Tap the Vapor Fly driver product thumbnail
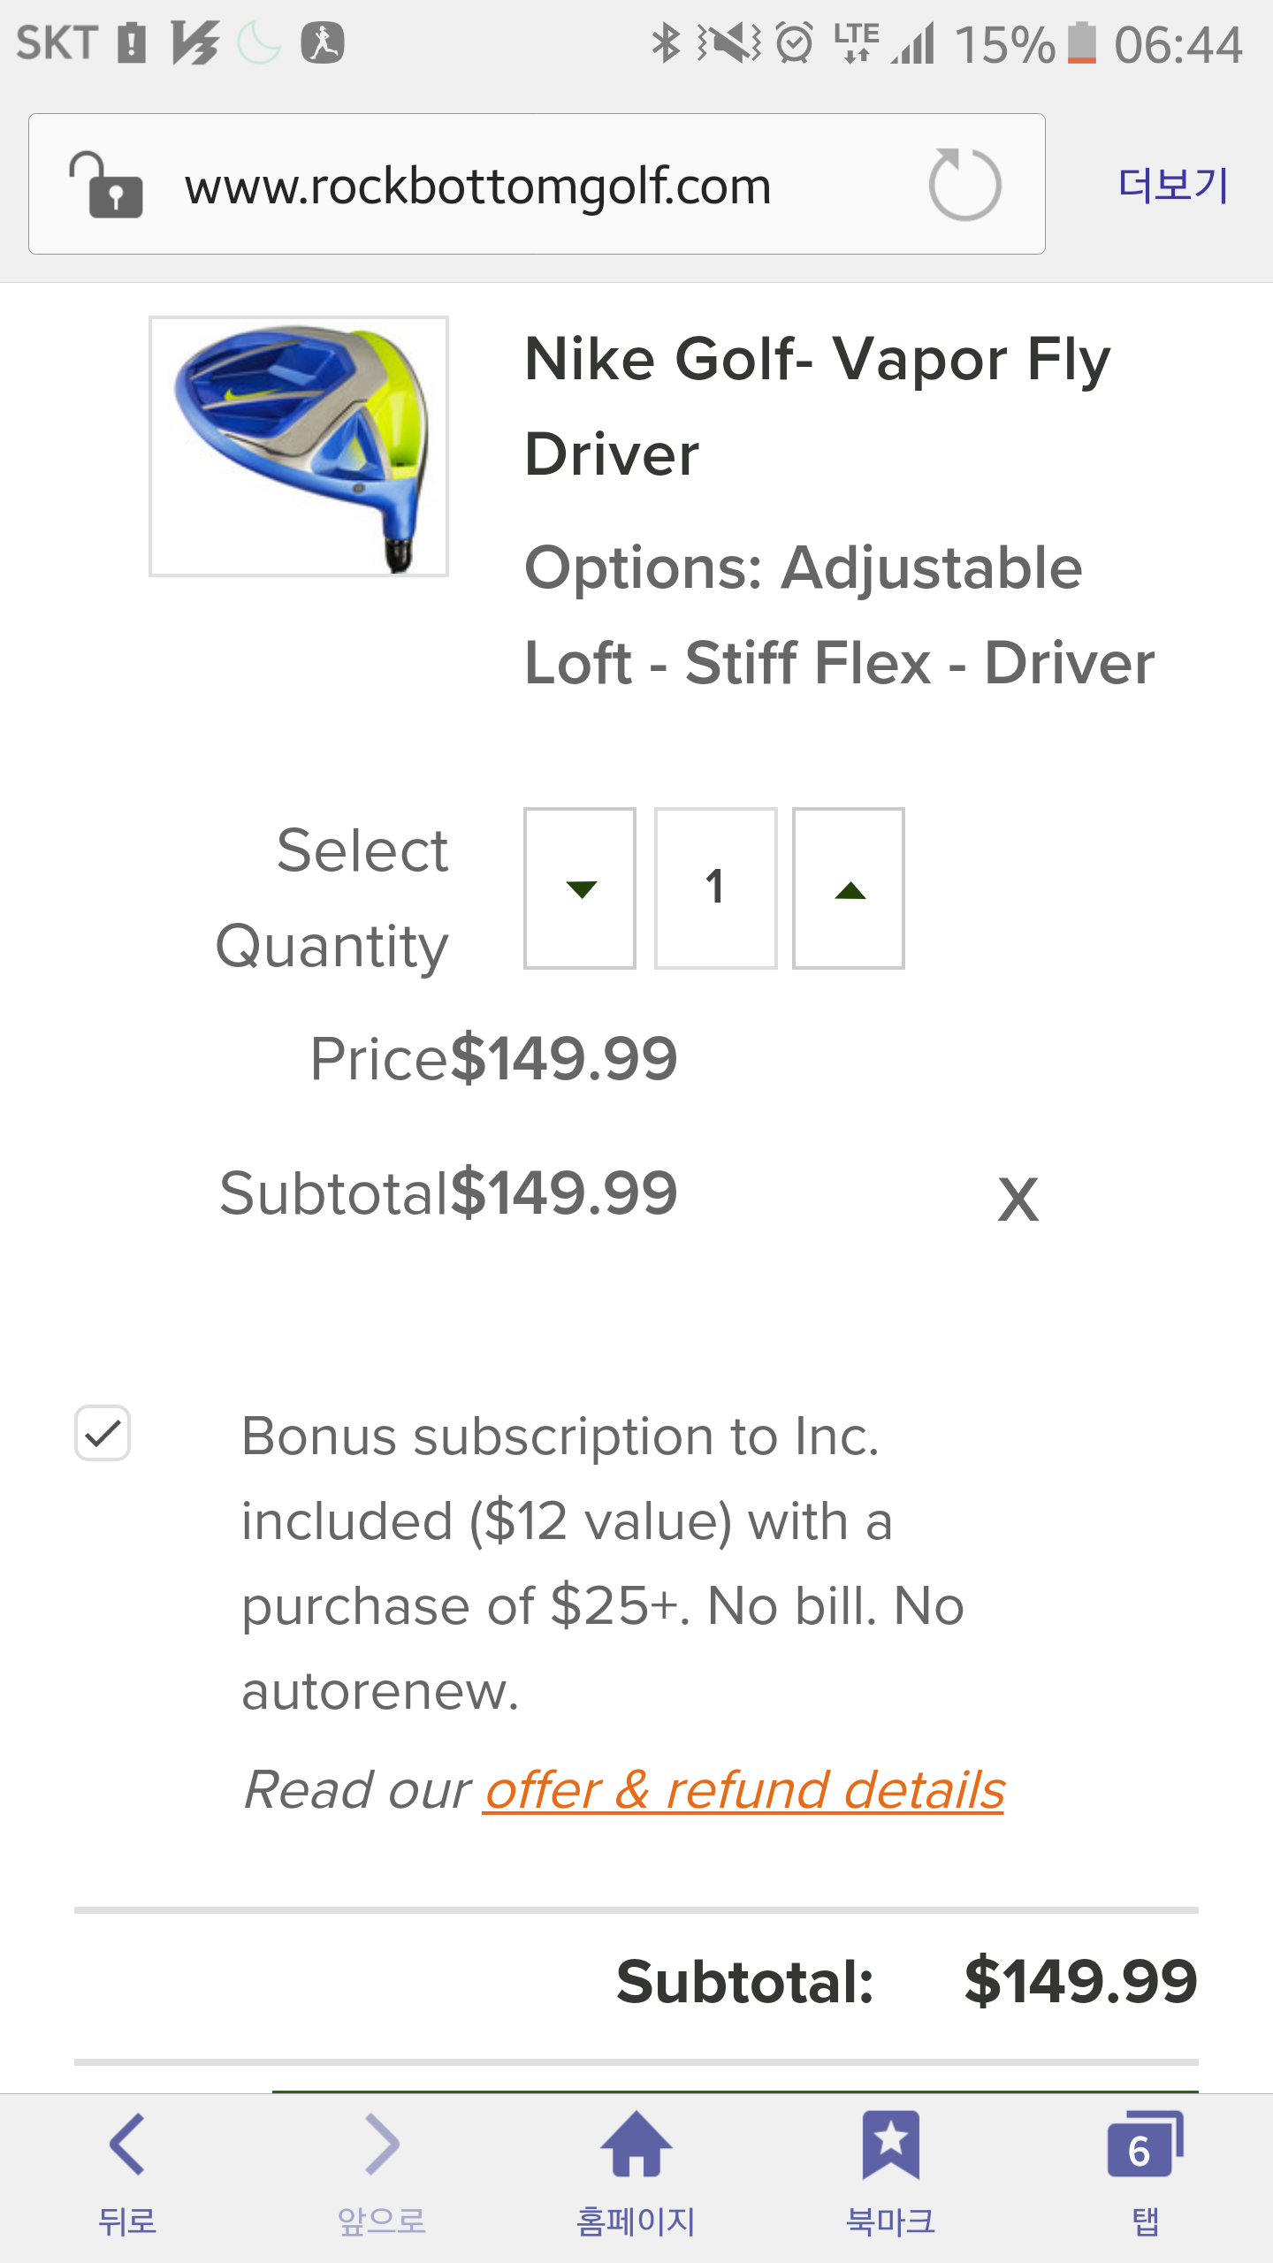This screenshot has height=2263, width=1273. 299,446
